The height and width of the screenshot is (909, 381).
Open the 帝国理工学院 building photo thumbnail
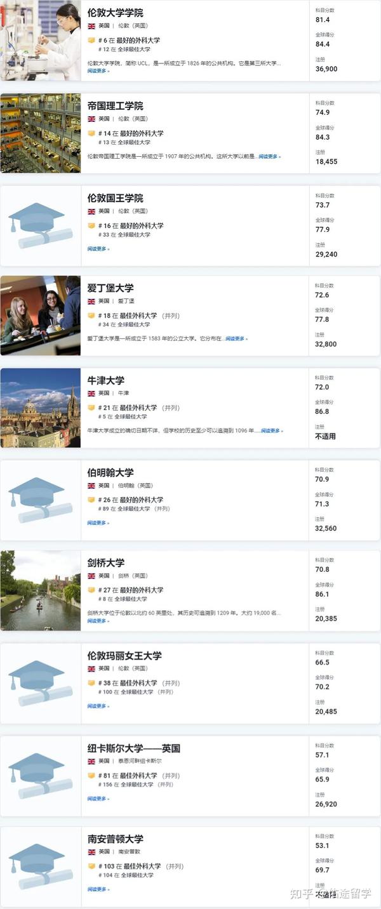click(x=41, y=133)
